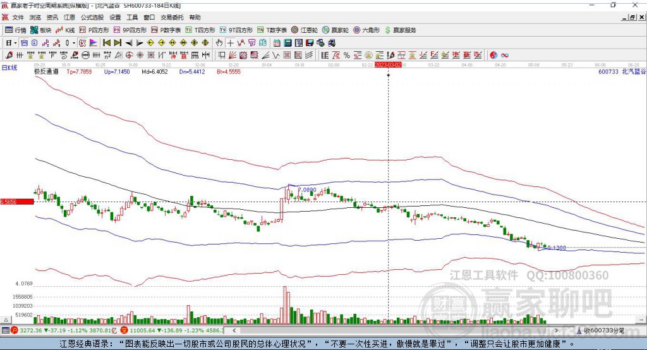Screen dimensions: 647x350
Task: Open the P四方形 tool
Action: [x=94, y=30]
